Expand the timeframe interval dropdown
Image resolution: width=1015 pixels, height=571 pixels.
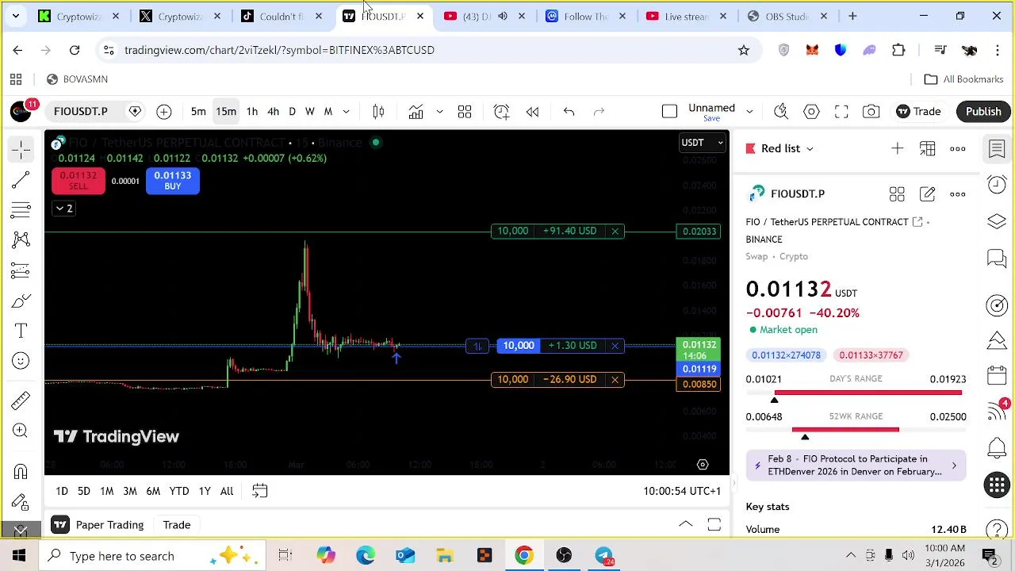[347, 112]
